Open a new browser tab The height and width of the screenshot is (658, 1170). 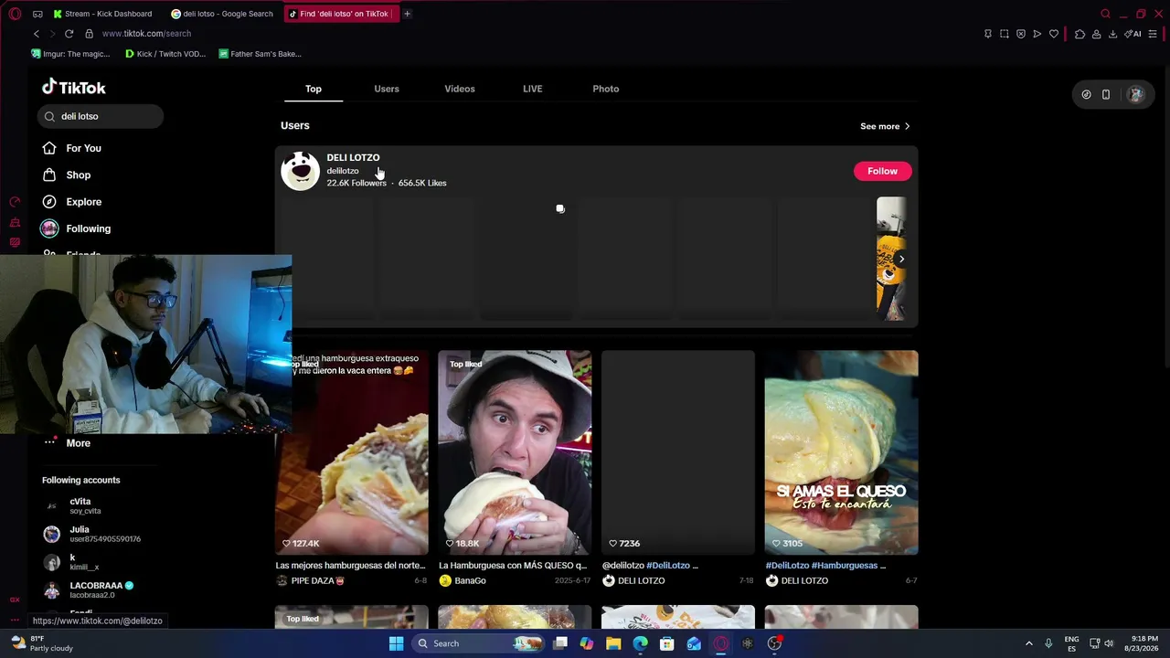[407, 14]
